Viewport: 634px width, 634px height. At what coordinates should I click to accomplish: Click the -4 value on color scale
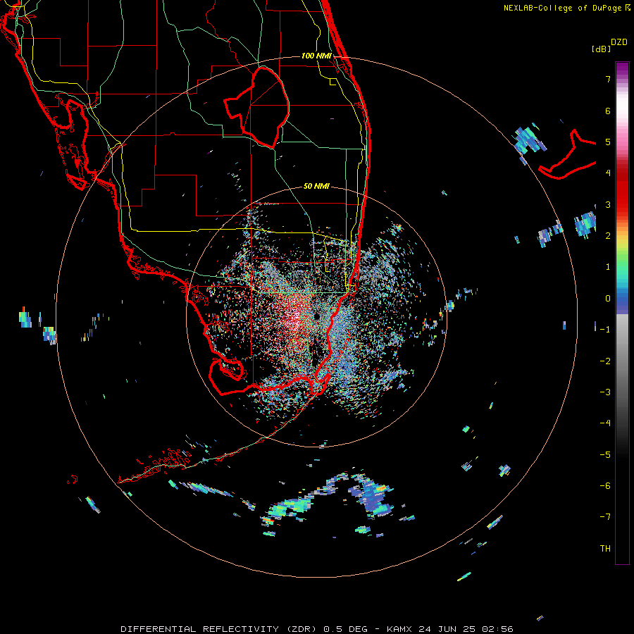(x=605, y=423)
